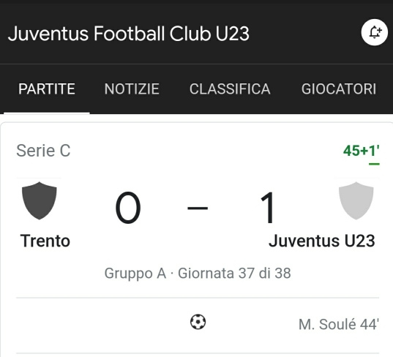Screen dimensions: 393x357
Task: Click Gruppo A Giornata 37 di 38 text
Action: 198,273
